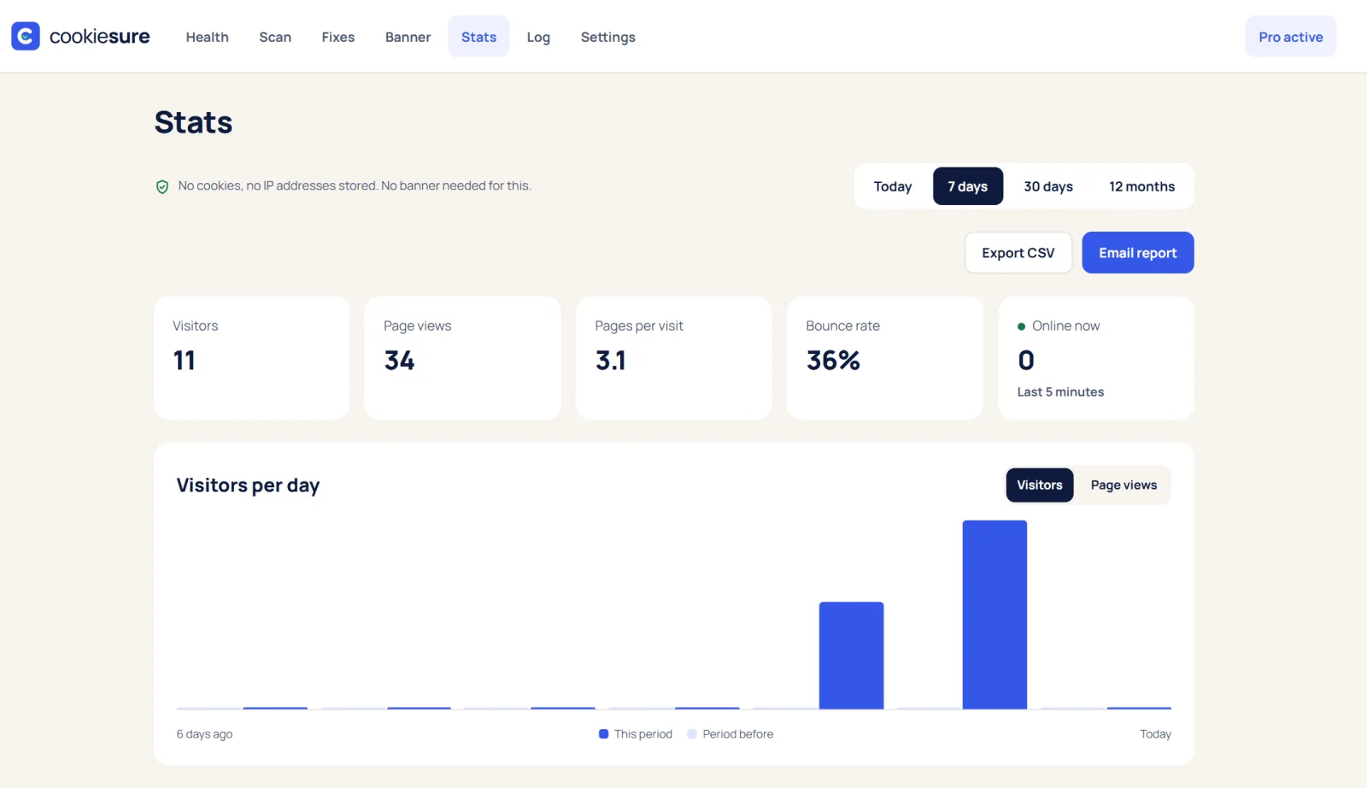The width and height of the screenshot is (1367, 788).
Task: Open the Fixes section
Action: click(x=338, y=37)
